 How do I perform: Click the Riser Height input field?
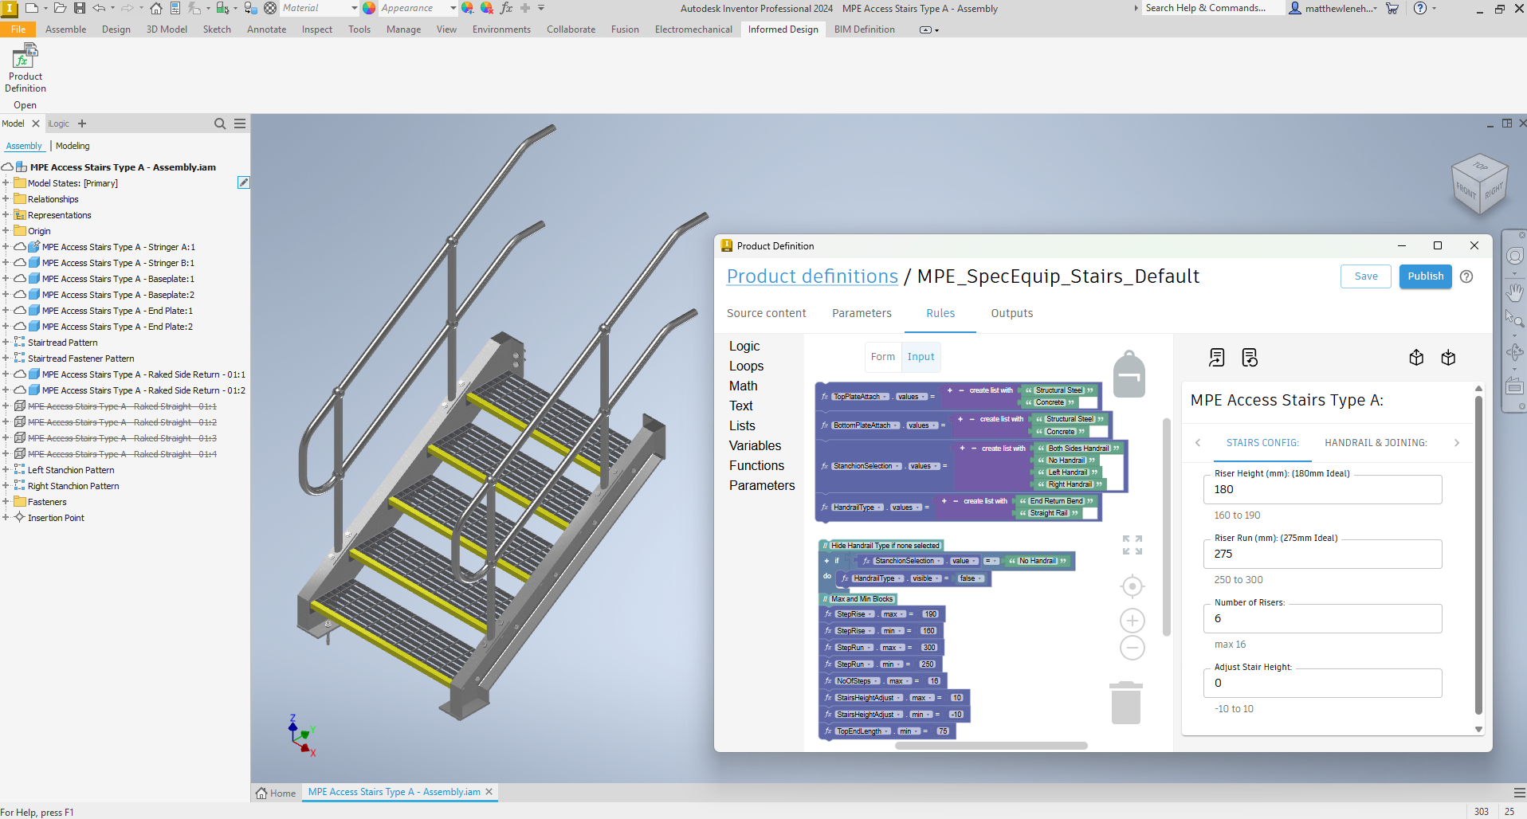[1321, 490]
